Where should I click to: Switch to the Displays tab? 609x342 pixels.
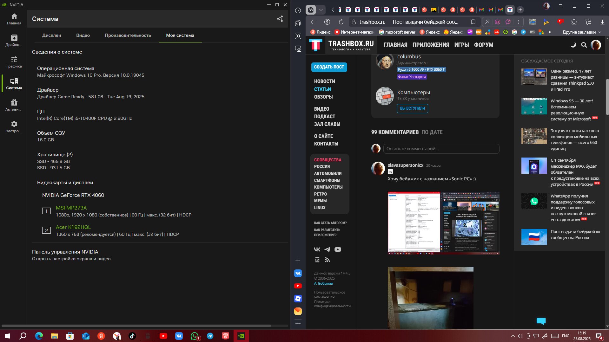pos(51,35)
